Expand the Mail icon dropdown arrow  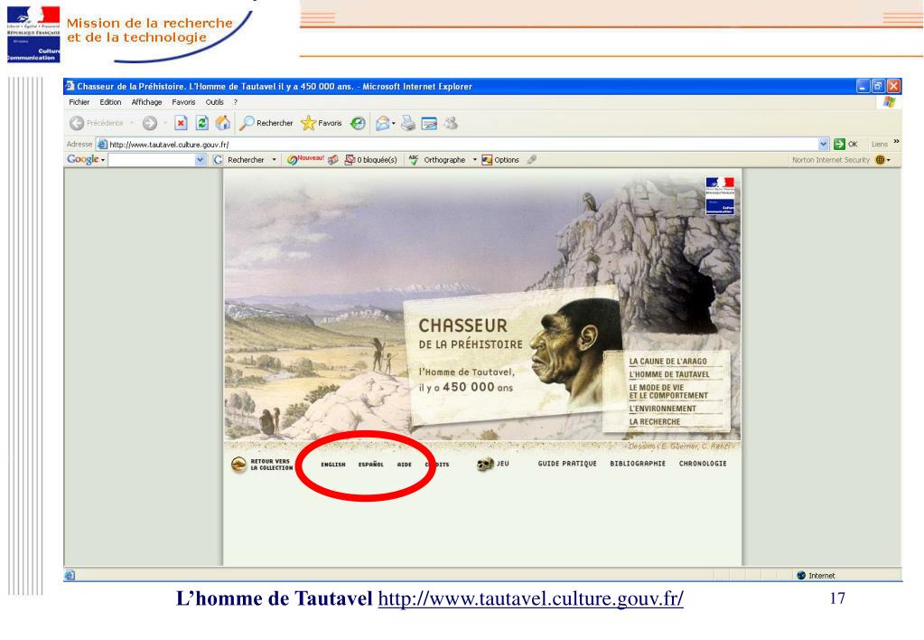[x=394, y=123]
